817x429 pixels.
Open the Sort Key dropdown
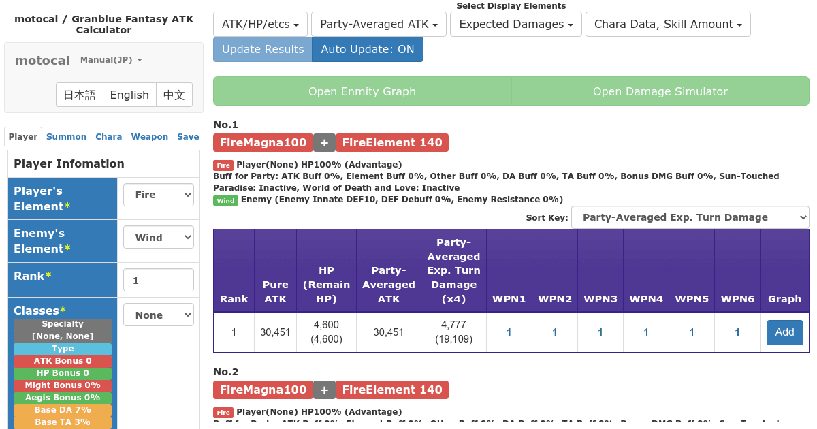[690, 217]
